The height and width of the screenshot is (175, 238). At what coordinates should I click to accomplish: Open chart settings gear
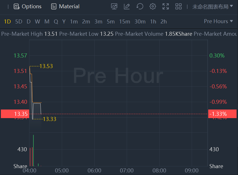153,6
